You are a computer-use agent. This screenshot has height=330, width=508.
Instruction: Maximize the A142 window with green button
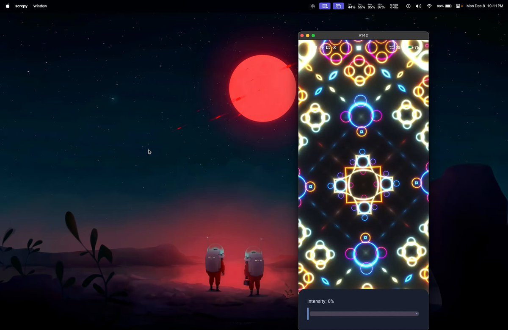pyautogui.click(x=313, y=36)
